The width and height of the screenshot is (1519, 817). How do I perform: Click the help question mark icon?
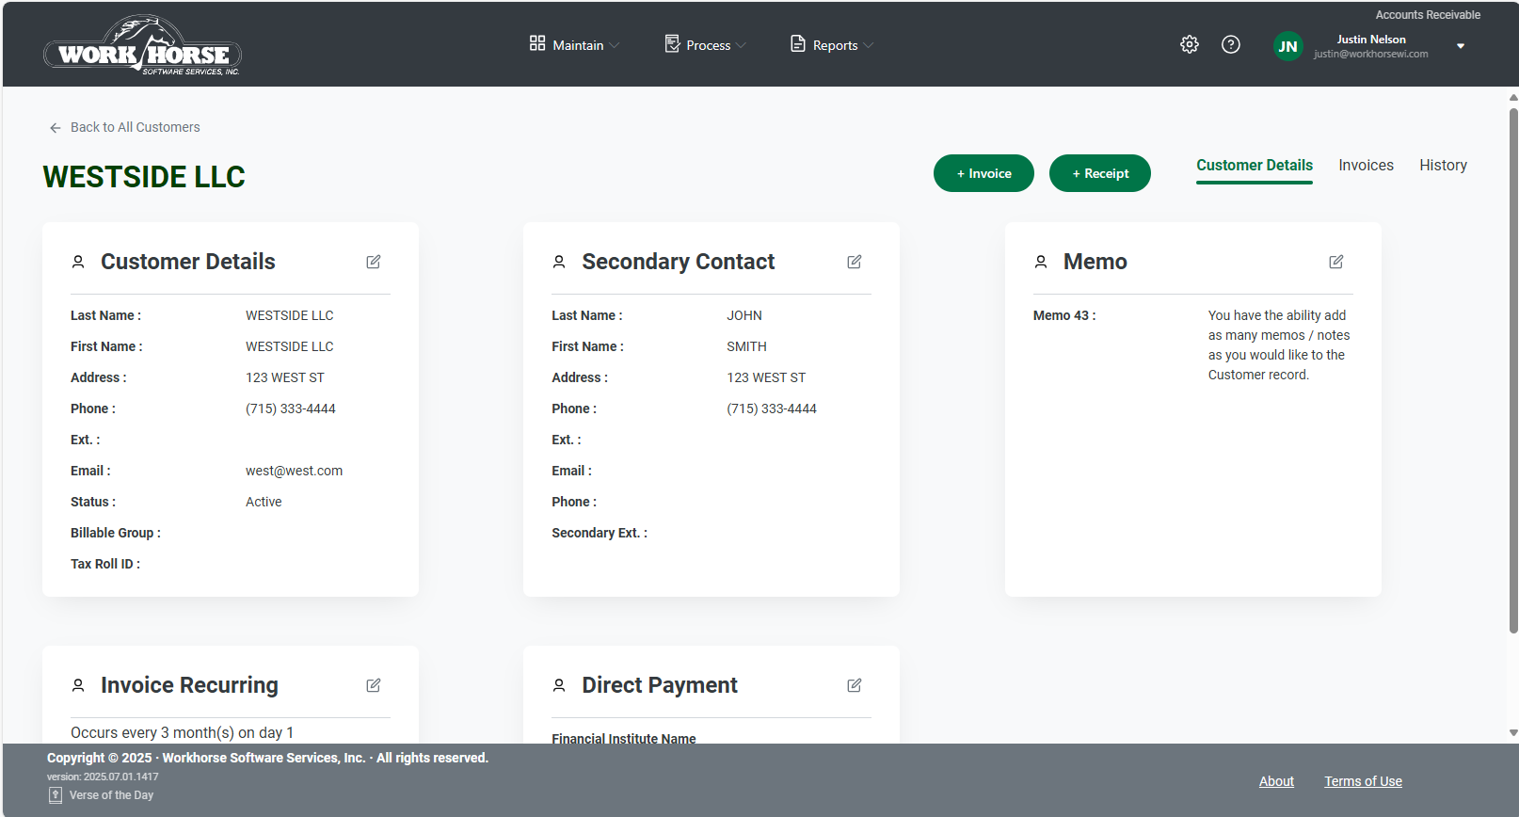coord(1231,44)
